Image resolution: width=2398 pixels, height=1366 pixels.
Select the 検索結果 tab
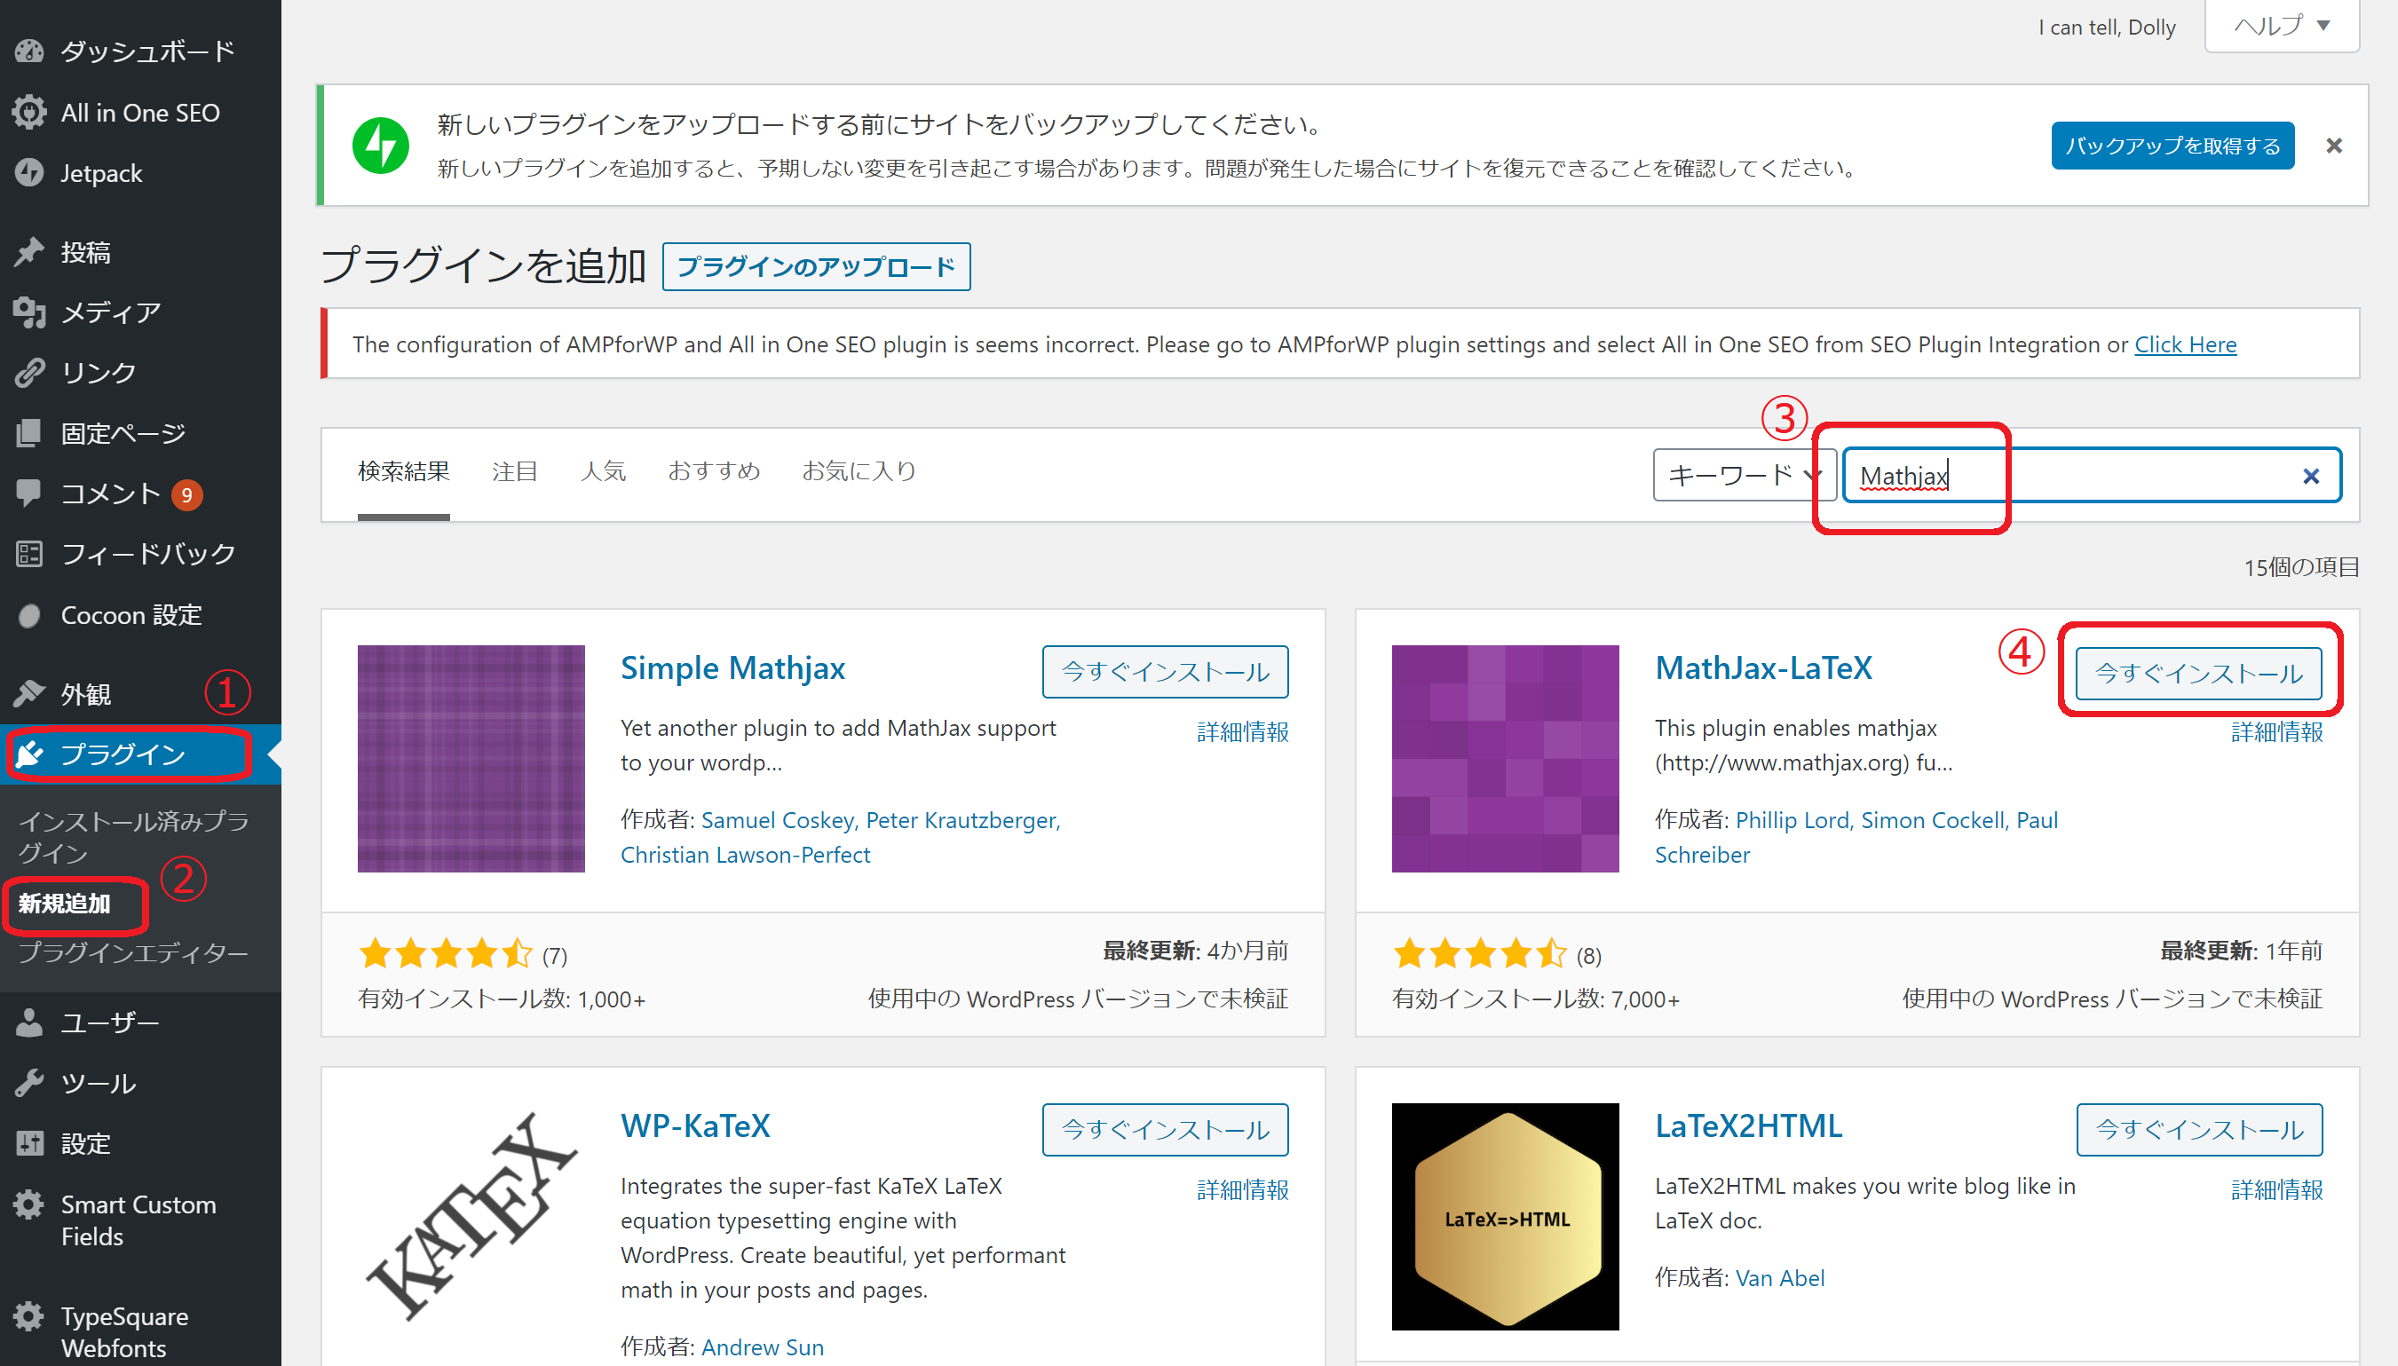tap(403, 471)
